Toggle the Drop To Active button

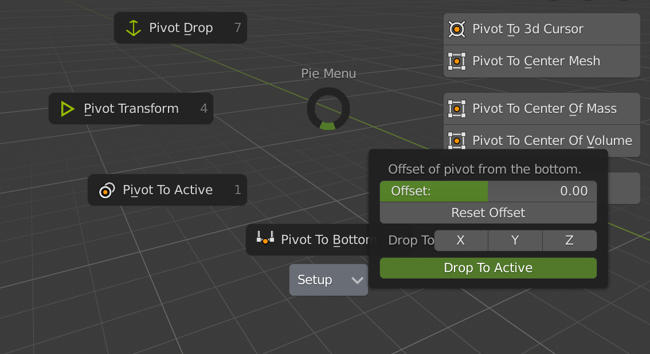488,268
